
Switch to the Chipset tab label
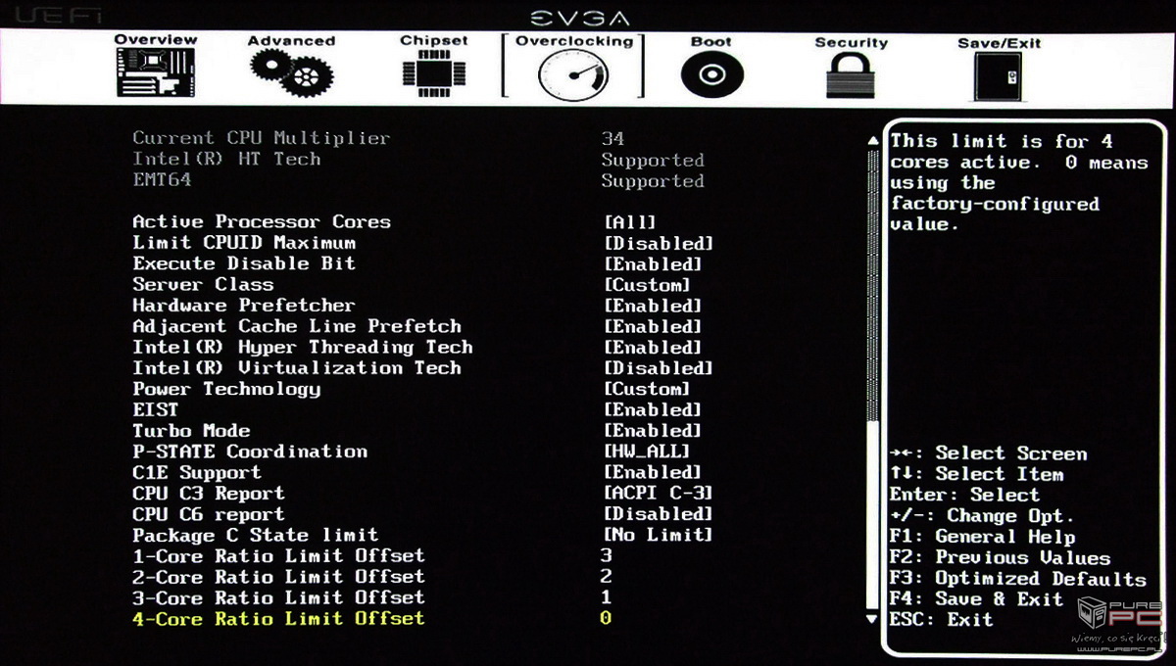tap(433, 41)
